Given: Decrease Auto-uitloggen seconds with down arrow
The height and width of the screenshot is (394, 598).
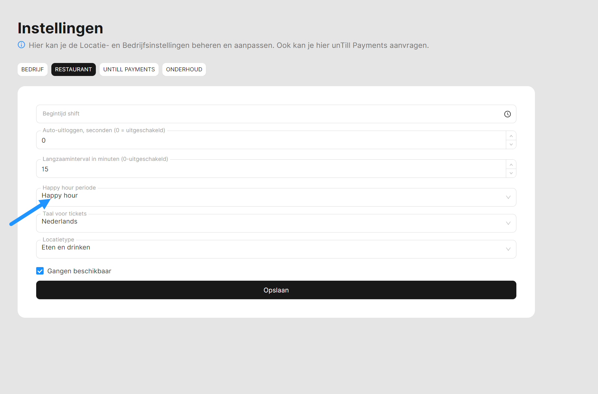Looking at the screenshot, I should click(x=511, y=145).
